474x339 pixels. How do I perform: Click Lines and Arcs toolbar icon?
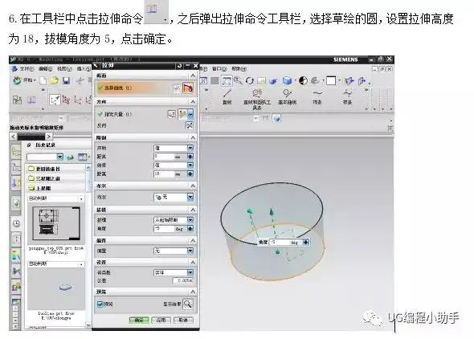[x=257, y=99]
